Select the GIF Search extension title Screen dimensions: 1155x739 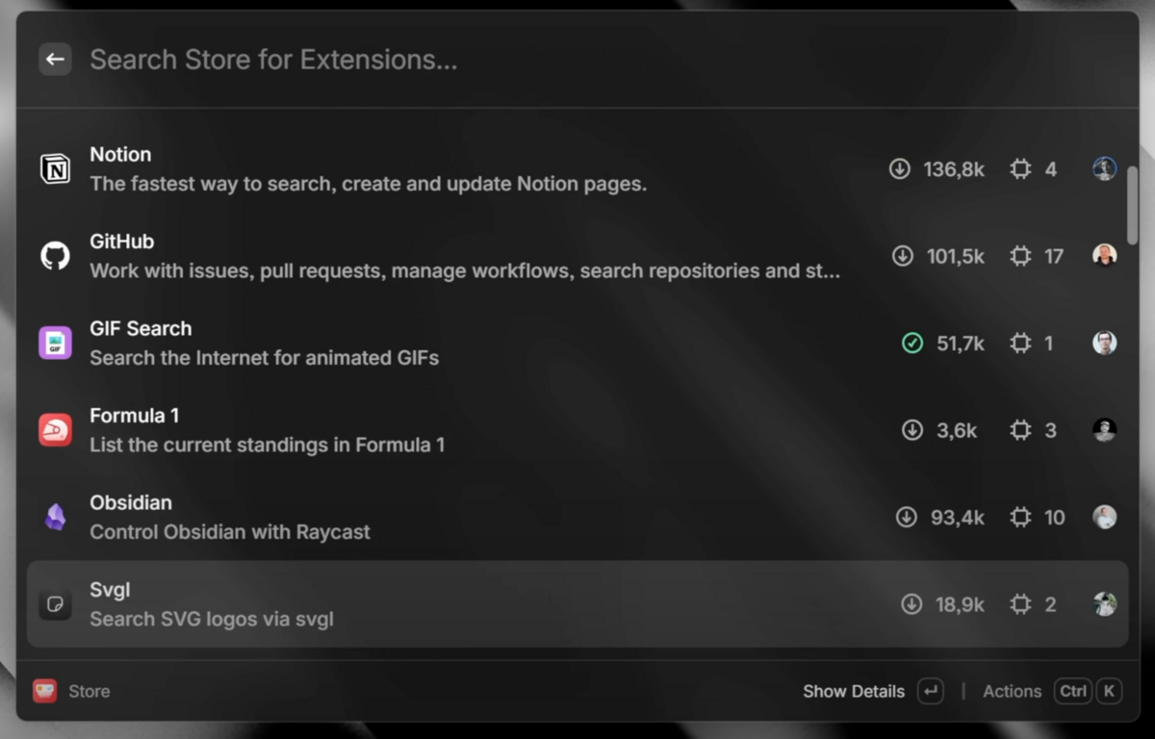point(141,328)
